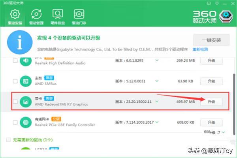Select the text Realtek PCIe GBE Family Controller
The height and width of the screenshot is (158, 237).
point(65,125)
